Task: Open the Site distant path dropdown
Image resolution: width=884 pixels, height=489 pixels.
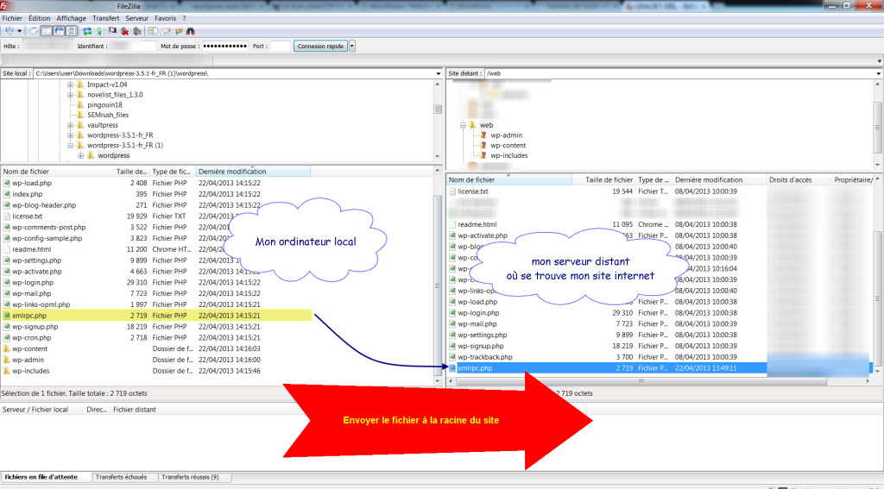Action: 878,73
